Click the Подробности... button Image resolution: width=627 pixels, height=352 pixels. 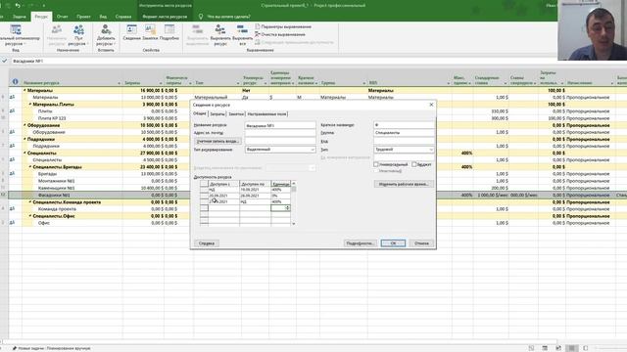pos(360,243)
